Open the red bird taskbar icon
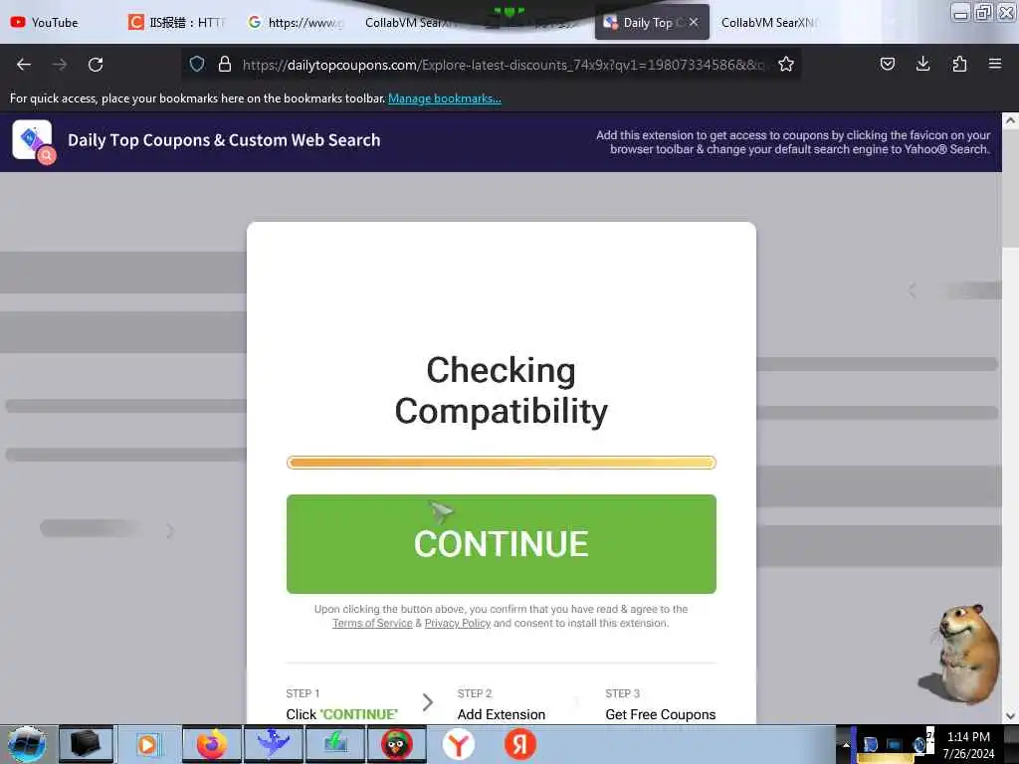1019x764 pixels. (397, 744)
